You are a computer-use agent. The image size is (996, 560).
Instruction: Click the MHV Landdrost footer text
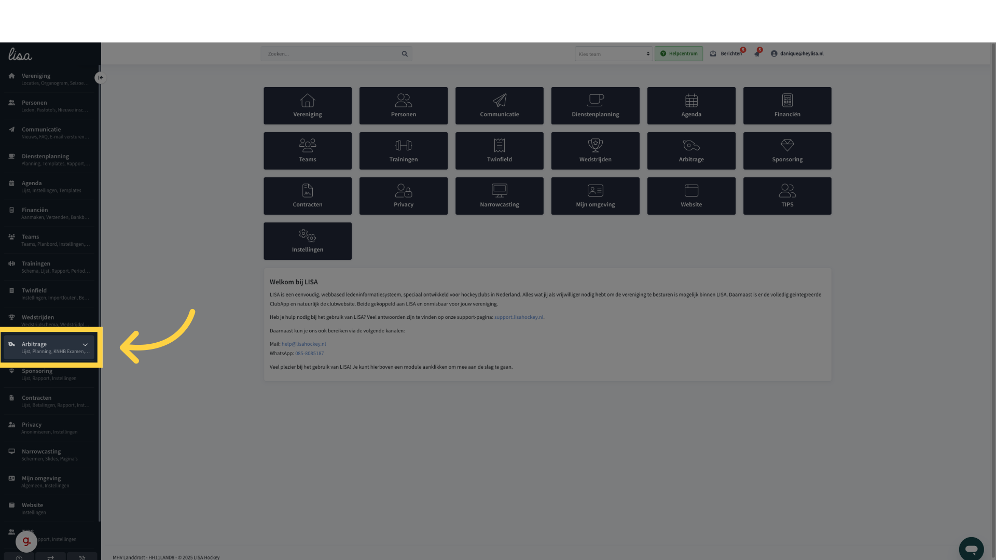coord(166,557)
